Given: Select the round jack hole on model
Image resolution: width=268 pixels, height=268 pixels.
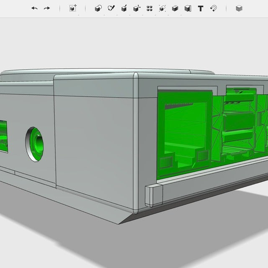Looking at the screenshot, I should pyautogui.click(x=34, y=144).
